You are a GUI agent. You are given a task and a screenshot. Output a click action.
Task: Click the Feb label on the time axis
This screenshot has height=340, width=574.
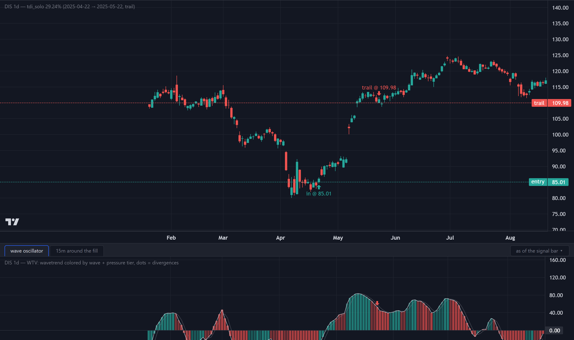(x=171, y=238)
